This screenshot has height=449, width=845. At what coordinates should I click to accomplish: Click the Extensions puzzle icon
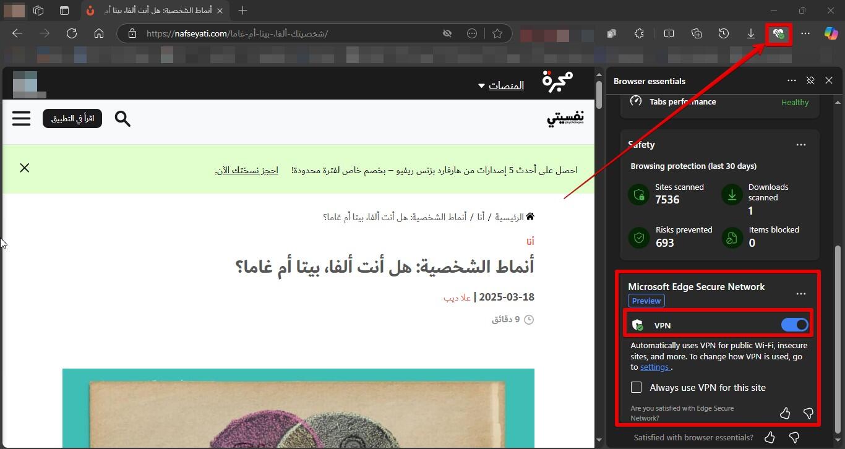(639, 34)
